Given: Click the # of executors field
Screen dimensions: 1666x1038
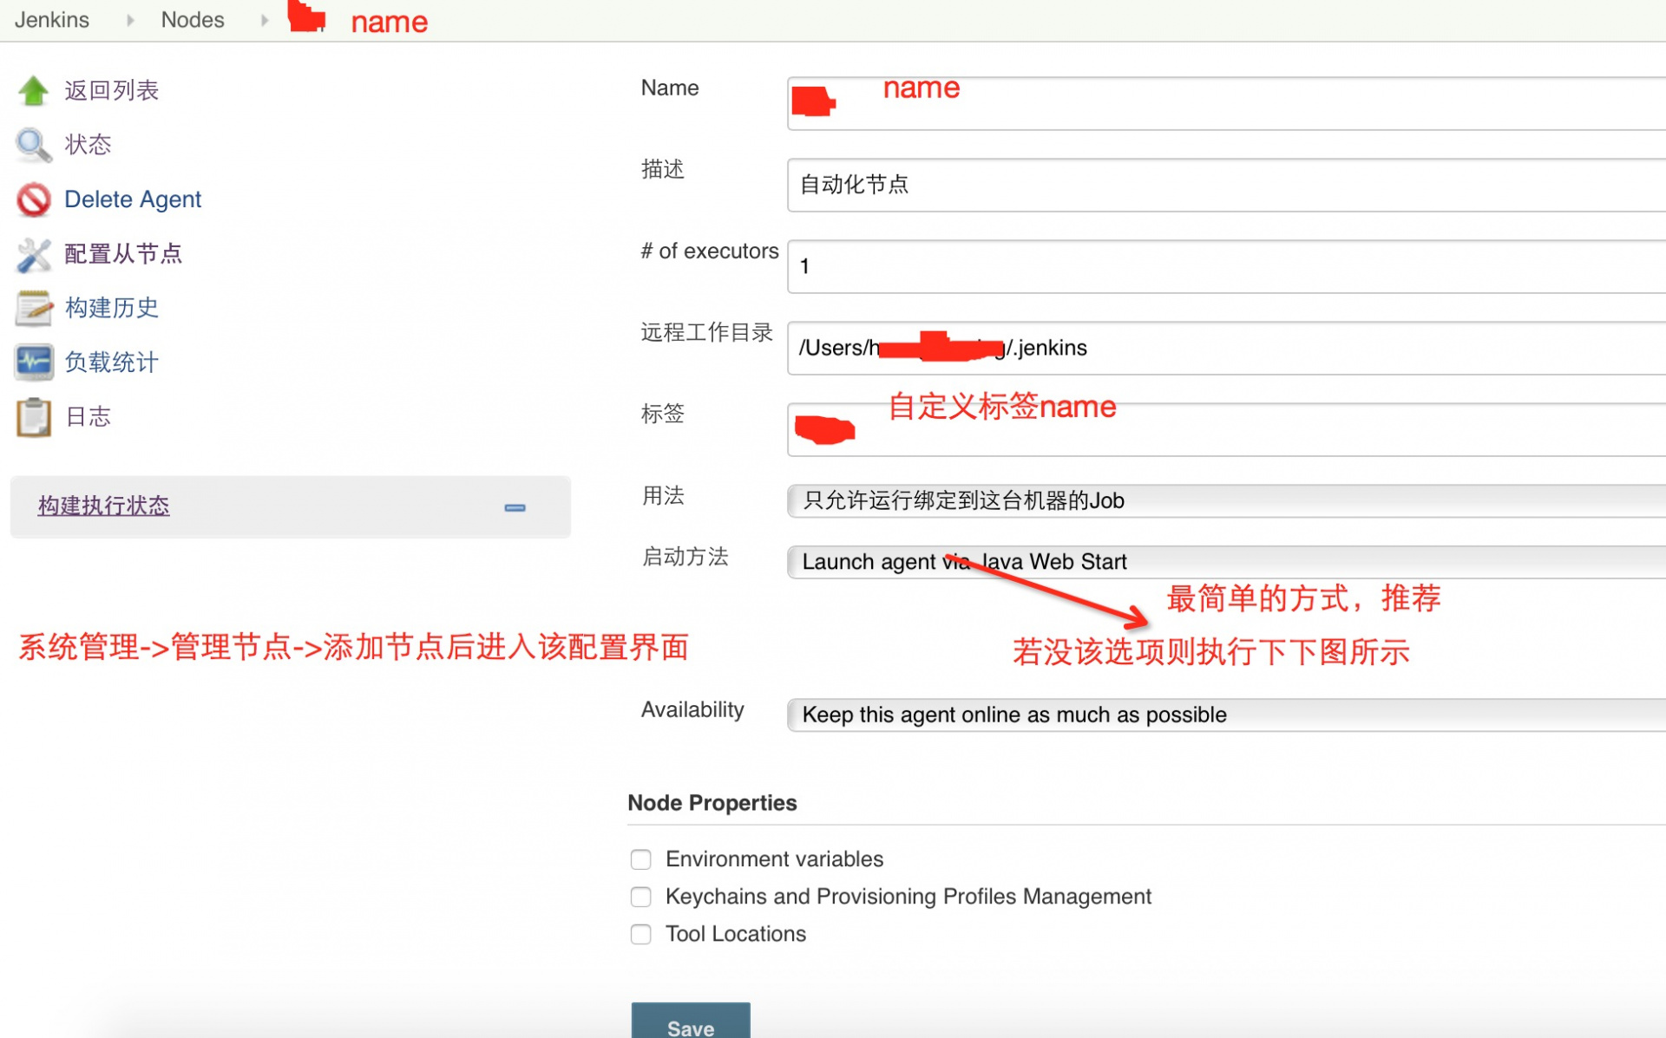Looking at the screenshot, I should 1226,266.
